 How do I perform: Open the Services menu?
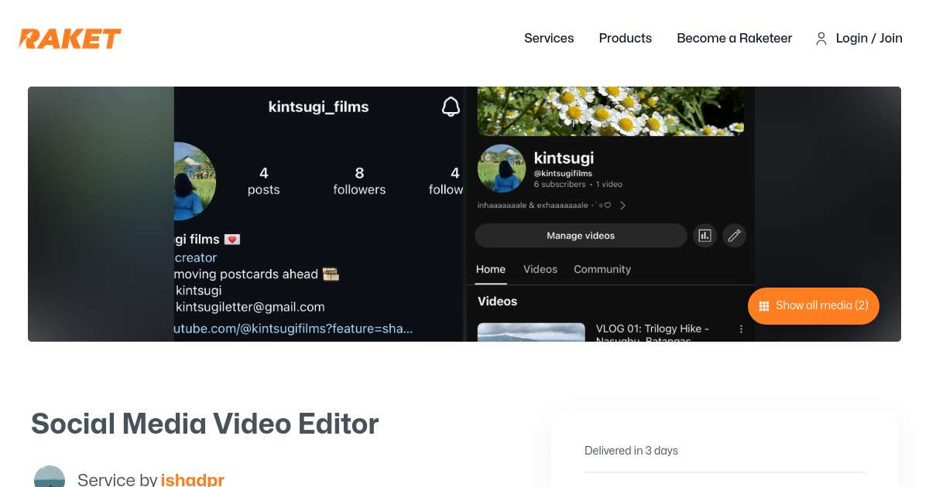coord(549,39)
